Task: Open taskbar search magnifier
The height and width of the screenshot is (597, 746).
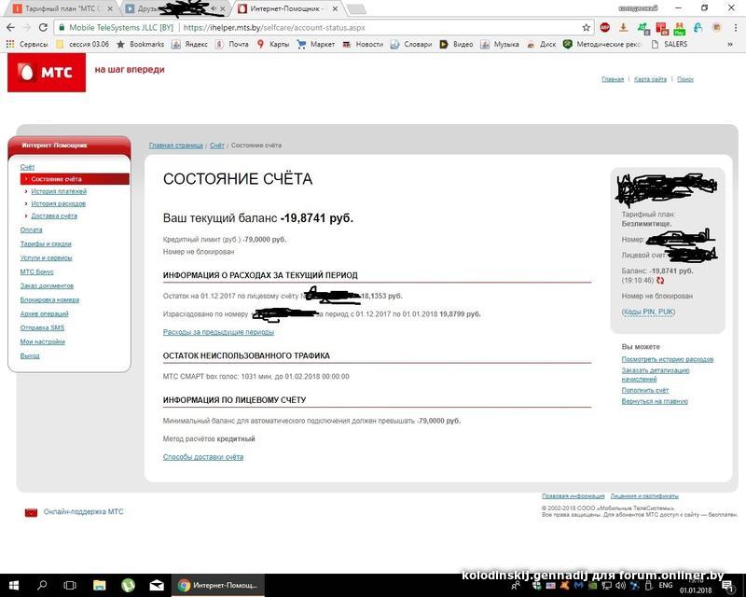Action: 42,586
